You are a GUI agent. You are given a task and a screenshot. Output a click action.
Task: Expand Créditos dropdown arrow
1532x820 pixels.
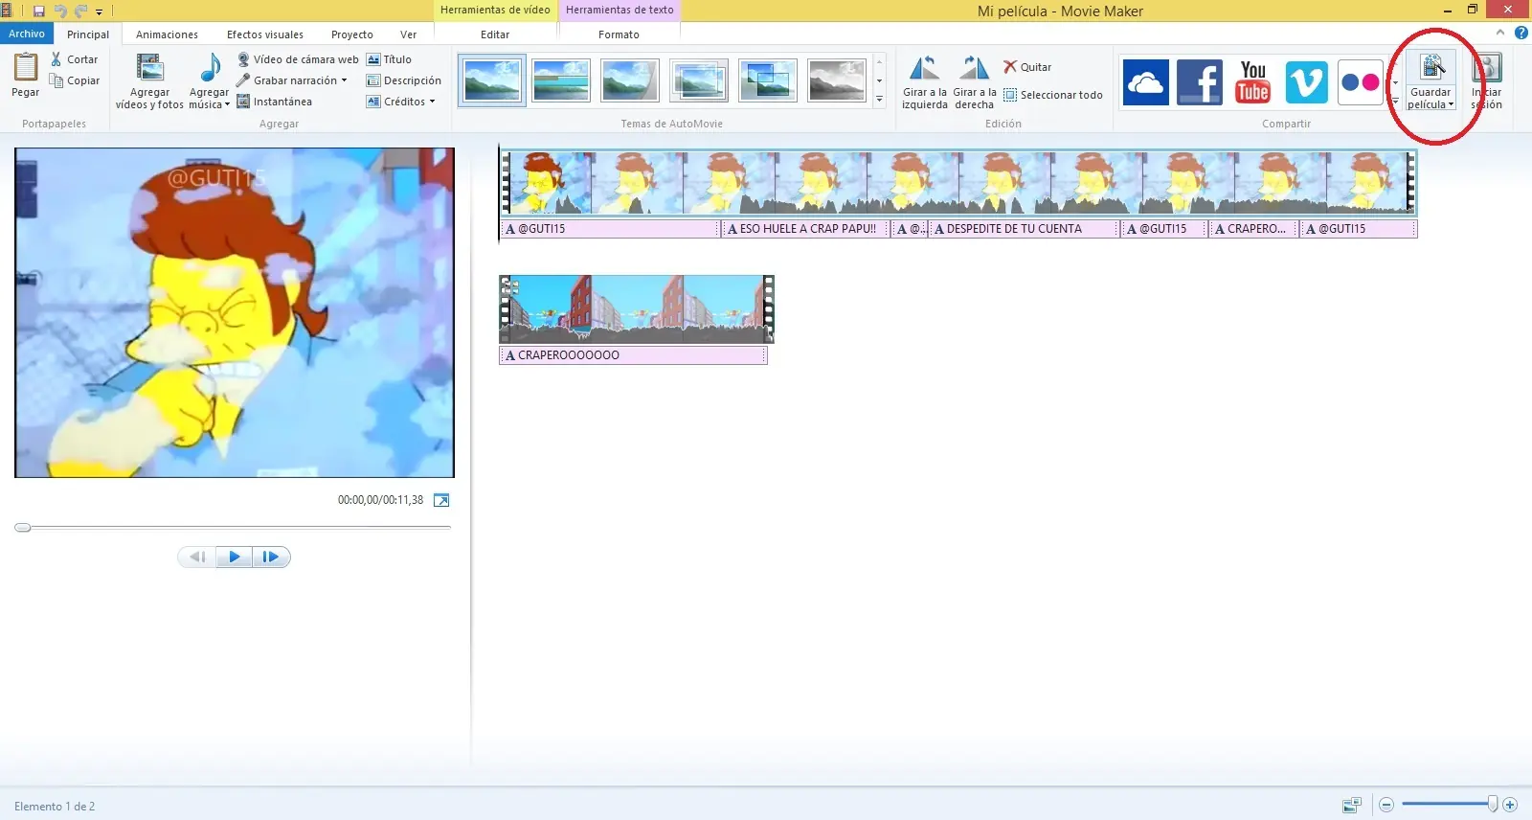pyautogui.click(x=432, y=102)
